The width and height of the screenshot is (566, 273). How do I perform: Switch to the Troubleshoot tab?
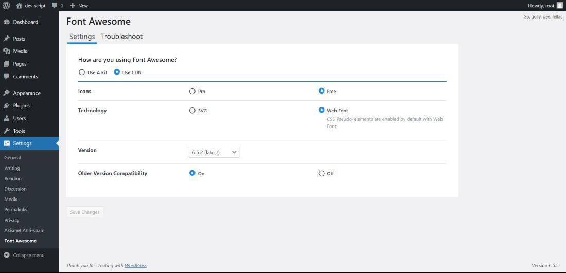122,37
